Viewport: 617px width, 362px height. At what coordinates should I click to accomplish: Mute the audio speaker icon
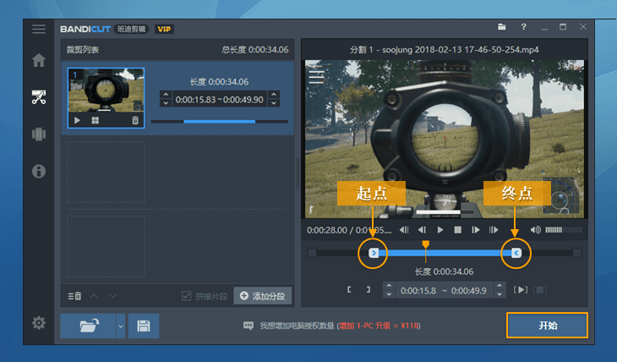click(x=536, y=230)
